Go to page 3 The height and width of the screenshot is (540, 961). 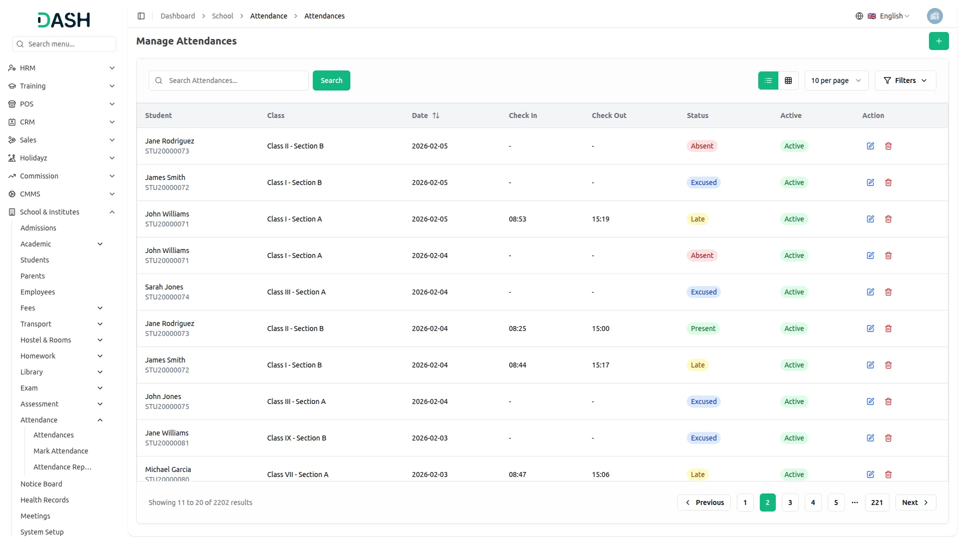(x=790, y=502)
